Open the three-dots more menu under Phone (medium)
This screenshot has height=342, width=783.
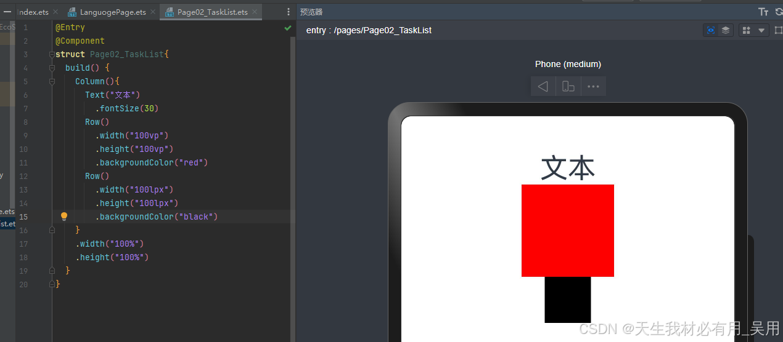point(593,86)
